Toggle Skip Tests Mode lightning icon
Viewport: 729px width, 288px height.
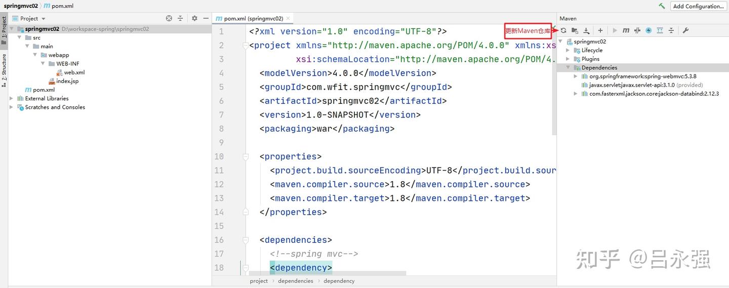(x=649, y=30)
